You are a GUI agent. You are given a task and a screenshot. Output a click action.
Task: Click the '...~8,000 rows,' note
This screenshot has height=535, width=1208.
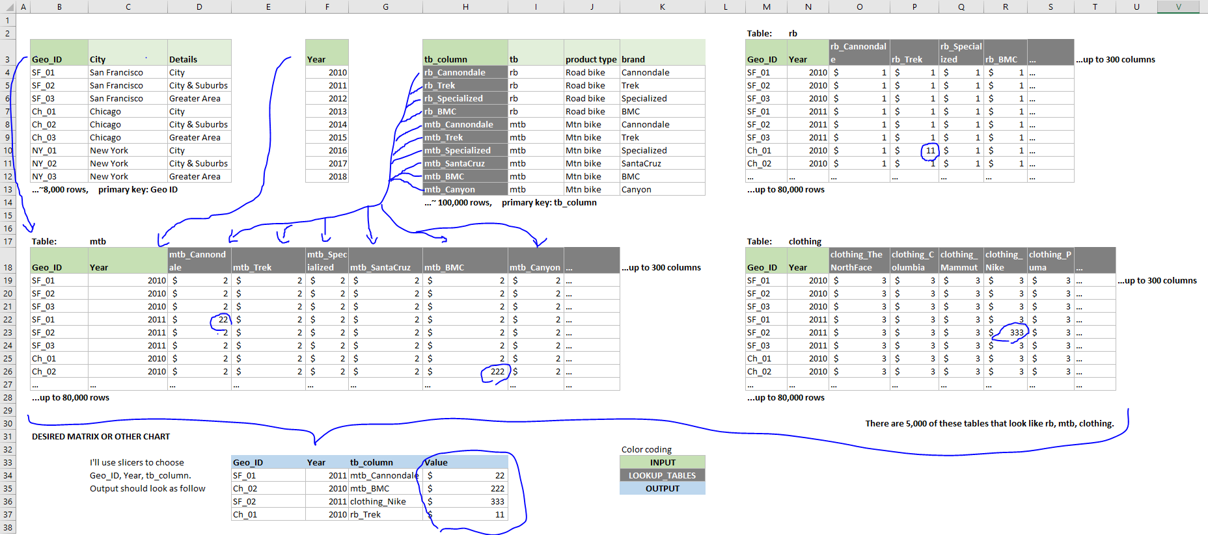coord(60,189)
